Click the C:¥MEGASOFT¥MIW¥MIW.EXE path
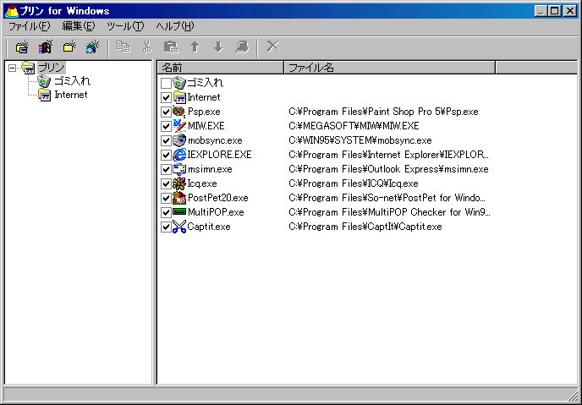The image size is (582, 405). (x=354, y=126)
